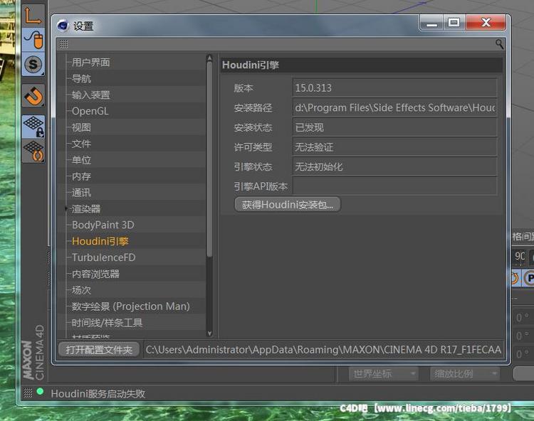Image resolution: width=534 pixels, height=421 pixels.
Task: Click the search magnifier in settings dialog
Action: [x=499, y=44]
